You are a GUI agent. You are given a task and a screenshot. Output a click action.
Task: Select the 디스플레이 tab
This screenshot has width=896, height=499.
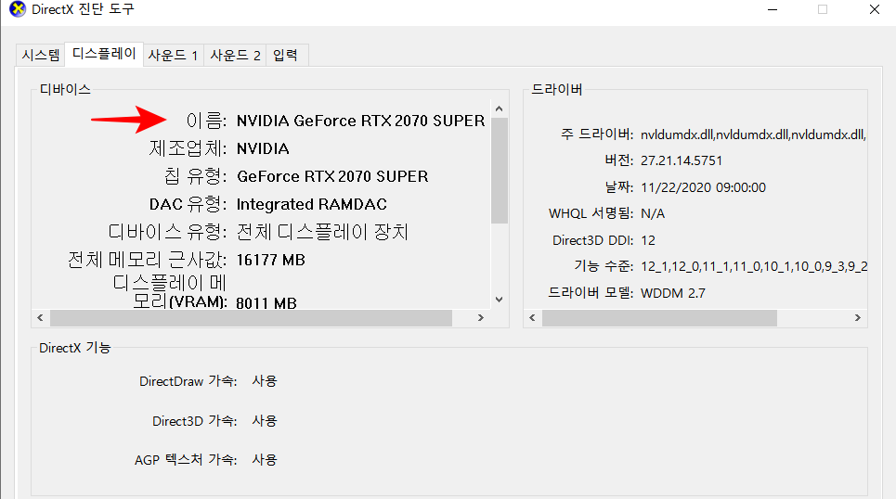tap(104, 54)
